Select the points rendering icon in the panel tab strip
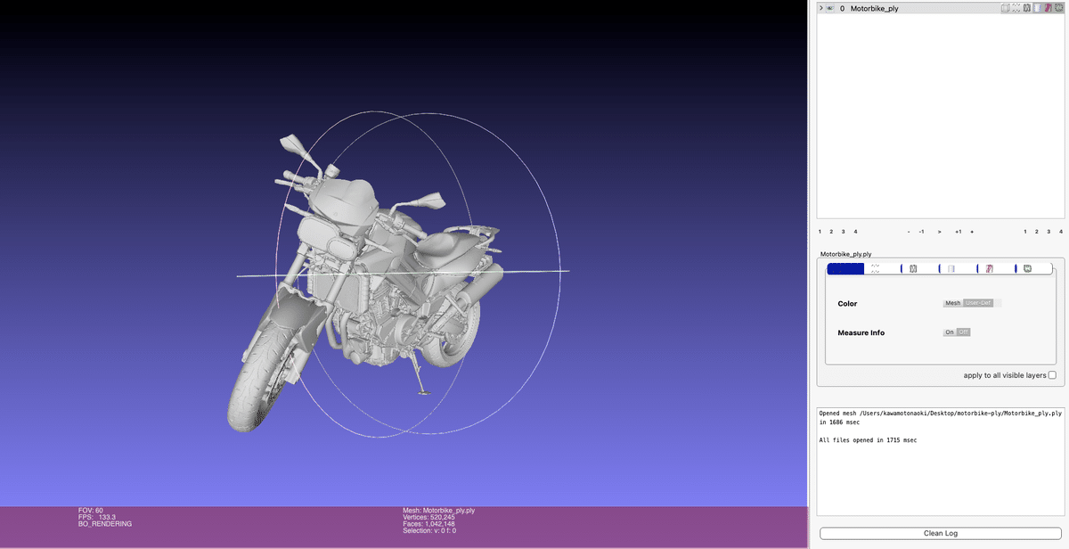The image size is (1069, 549). click(x=875, y=267)
